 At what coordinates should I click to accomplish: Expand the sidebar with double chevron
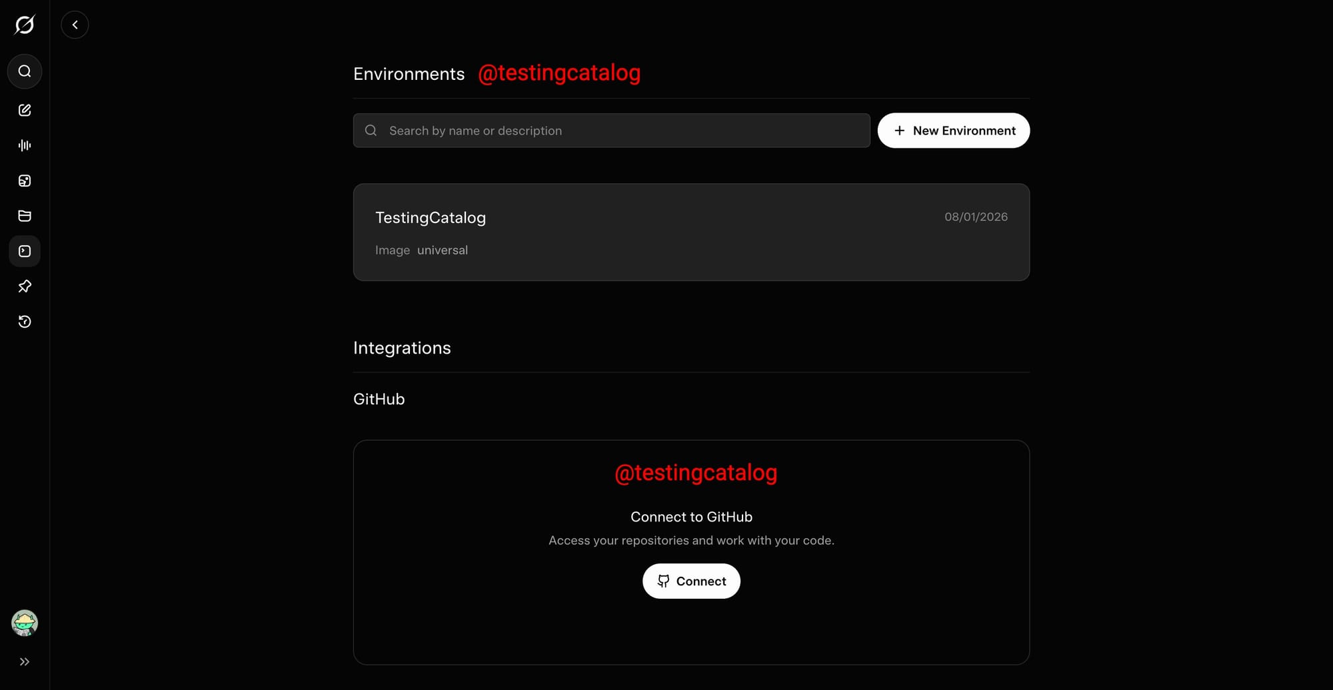coord(25,661)
